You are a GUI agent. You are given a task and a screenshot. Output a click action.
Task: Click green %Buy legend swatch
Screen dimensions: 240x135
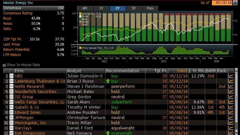(80, 19)
